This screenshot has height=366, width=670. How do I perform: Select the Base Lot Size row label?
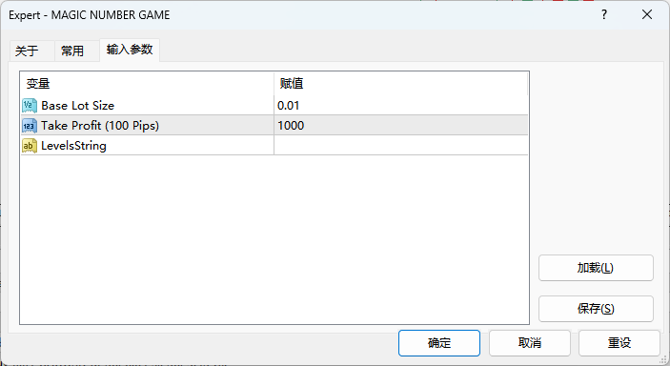(78, 105)
